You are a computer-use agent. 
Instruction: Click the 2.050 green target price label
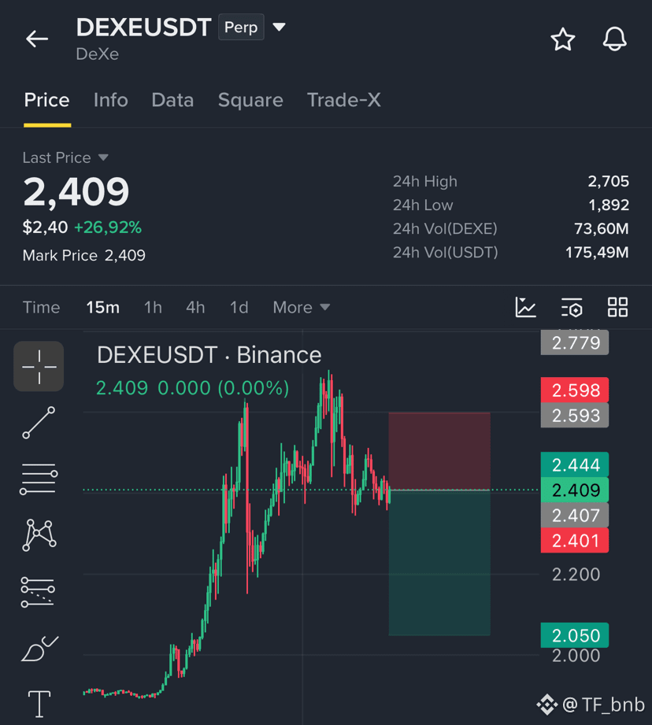[x=575, y=635]
